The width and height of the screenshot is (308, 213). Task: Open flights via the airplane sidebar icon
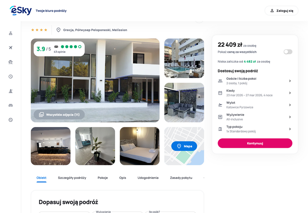coord(11,47)
